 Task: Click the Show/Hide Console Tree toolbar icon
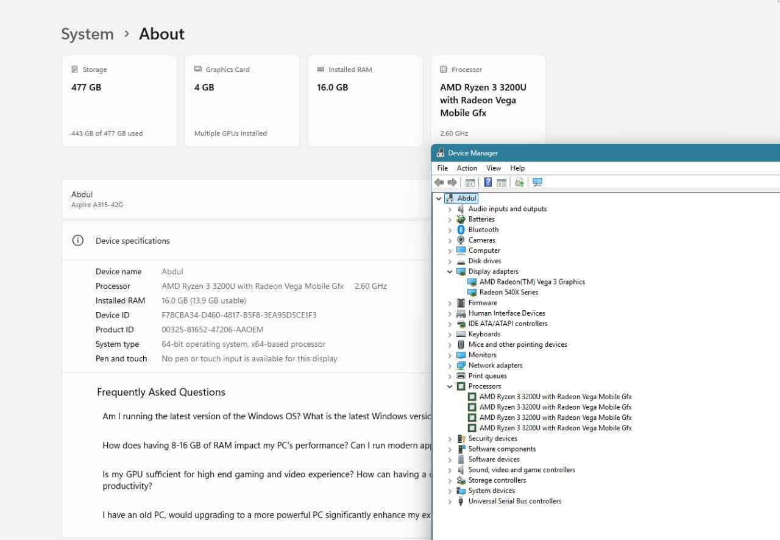pyautogui.click(x=470, y=182)
